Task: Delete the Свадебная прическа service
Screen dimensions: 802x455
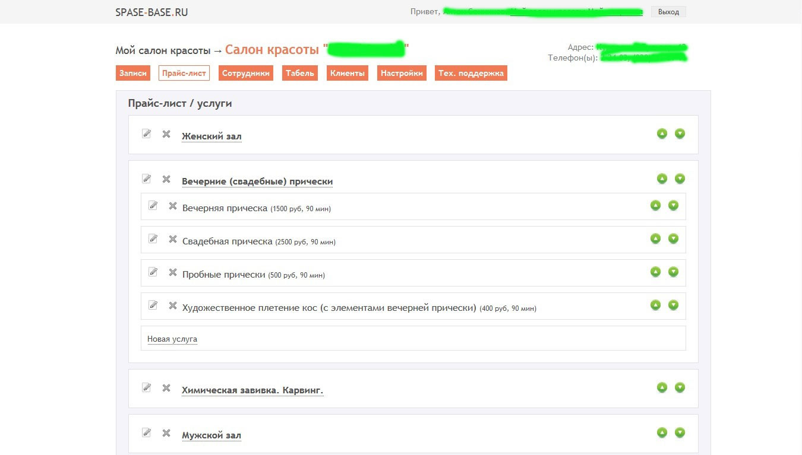Action: point(173,239)
